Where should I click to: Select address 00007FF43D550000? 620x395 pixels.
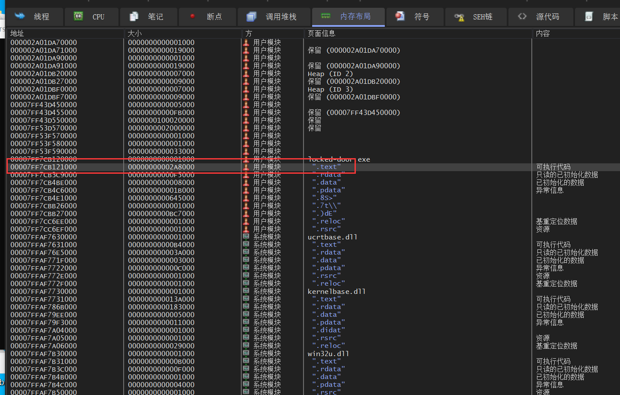44,120
